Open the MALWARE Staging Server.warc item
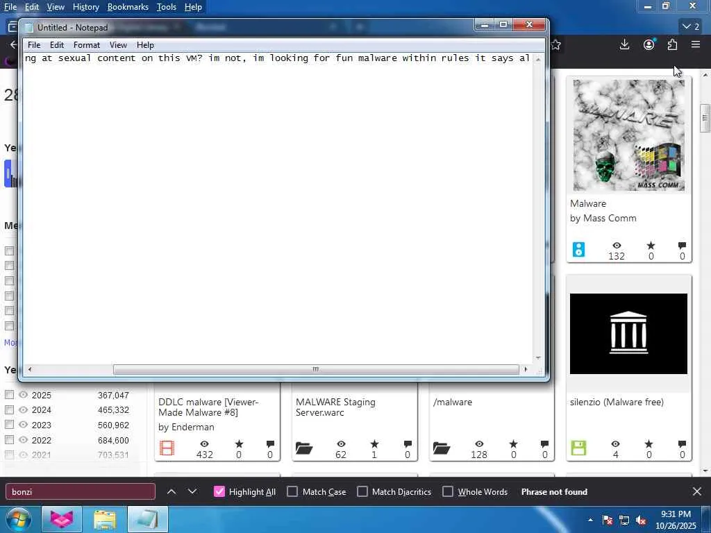The height and width of the screenshot is (533, 711). click(335, 407)
